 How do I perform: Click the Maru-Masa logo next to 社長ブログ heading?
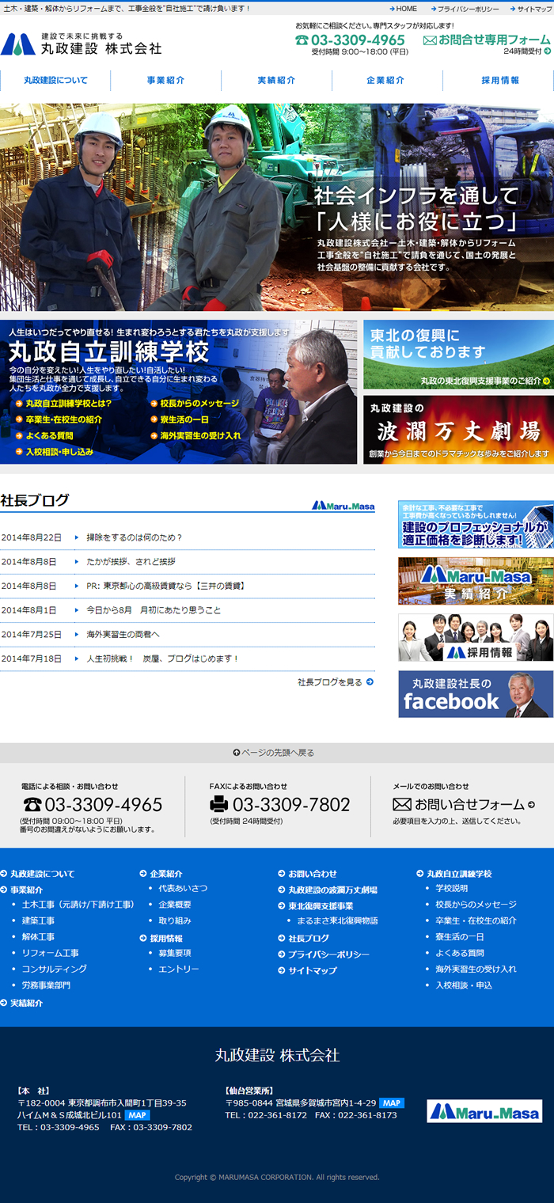click(x=343, y=505)
